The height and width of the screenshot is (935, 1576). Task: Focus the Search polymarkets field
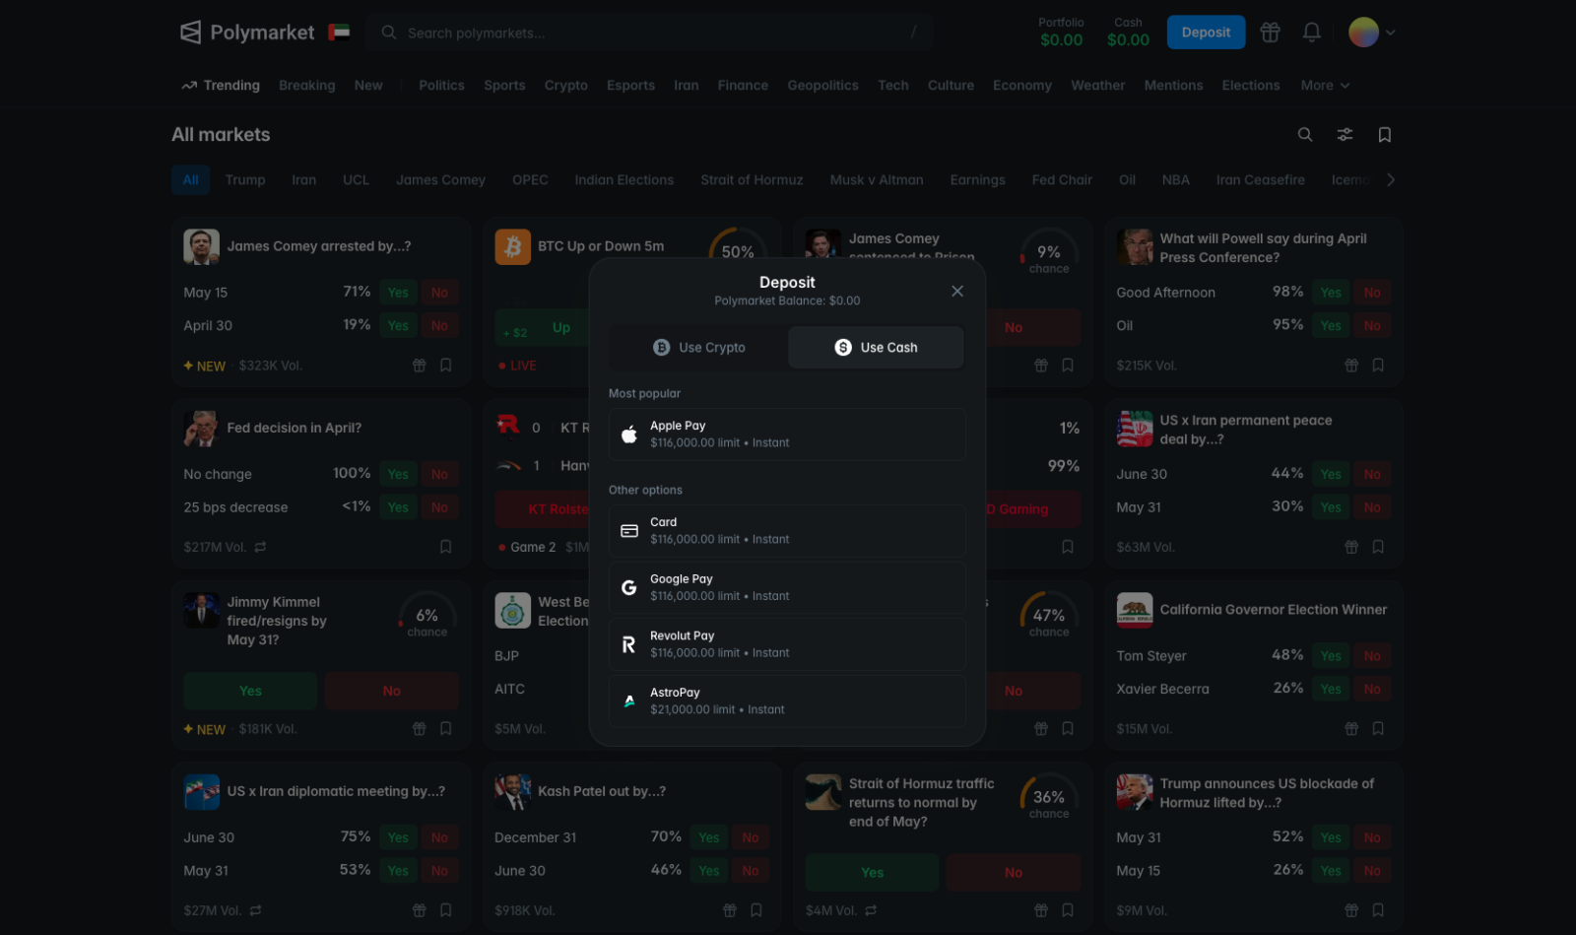(650, 33)
